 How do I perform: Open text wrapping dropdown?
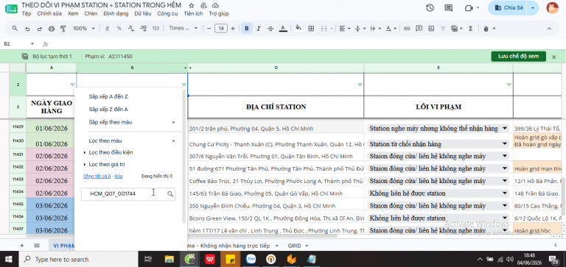pos(375,29)
